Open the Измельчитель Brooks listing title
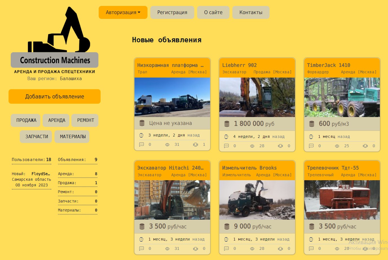 click(249, 168)
